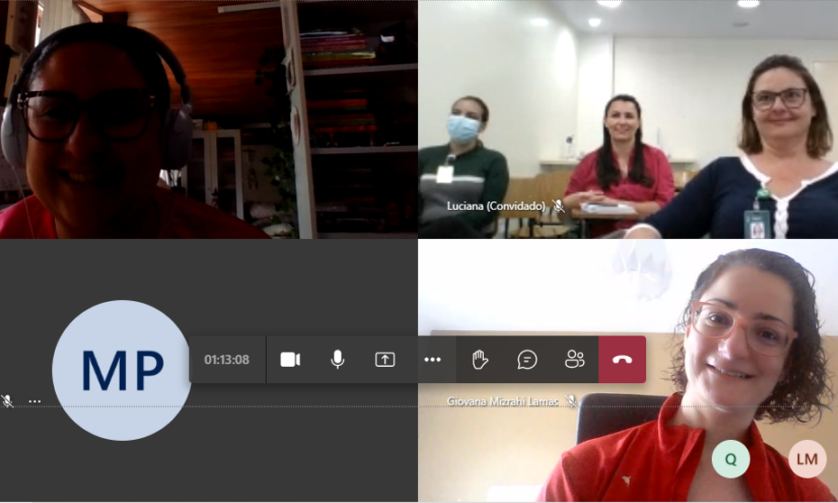Screen dimensions: 838x503
Task: Select the LM participant avatar
Action: pyautogui.click(x=806, y=459)
